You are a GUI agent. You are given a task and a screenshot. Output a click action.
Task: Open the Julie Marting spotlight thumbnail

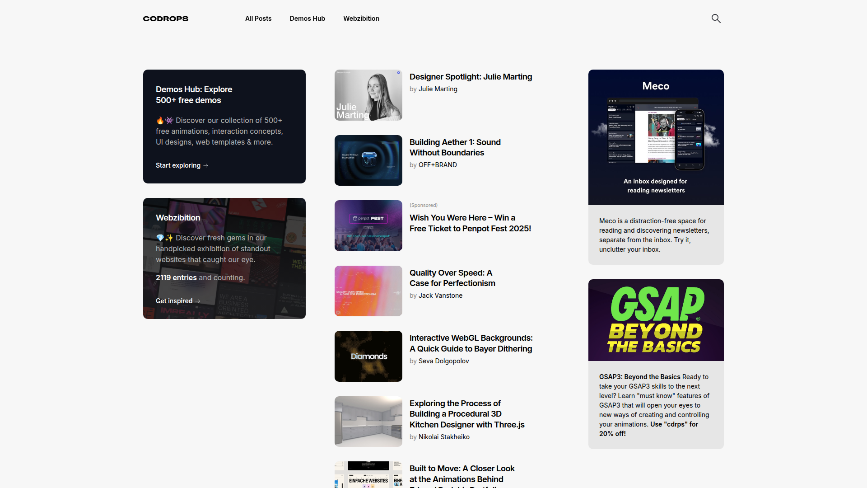pyautogui.click(x=368, y=95)
